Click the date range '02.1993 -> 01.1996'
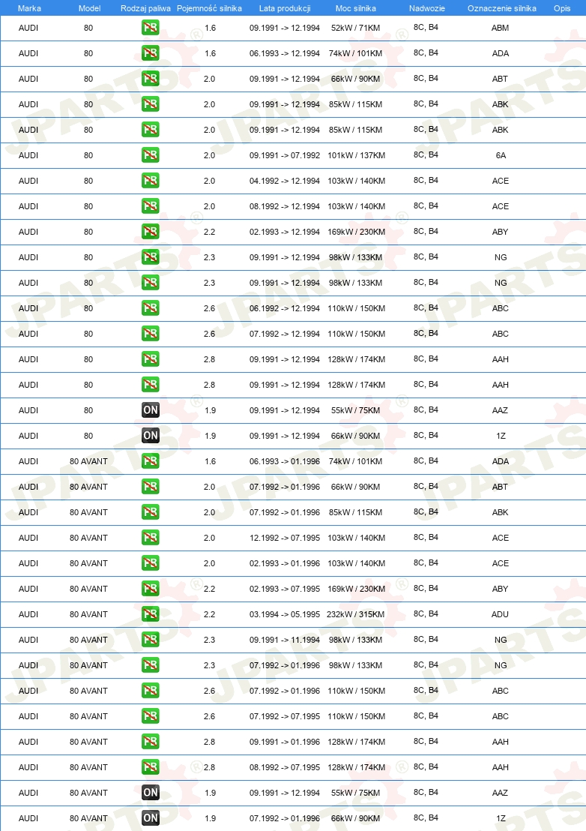586x831 pixels. coord(285,562)
